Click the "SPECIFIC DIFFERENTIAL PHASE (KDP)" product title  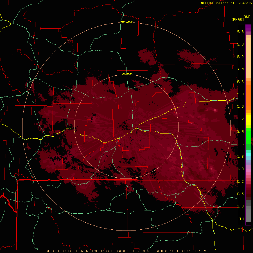tap(87, 251)
